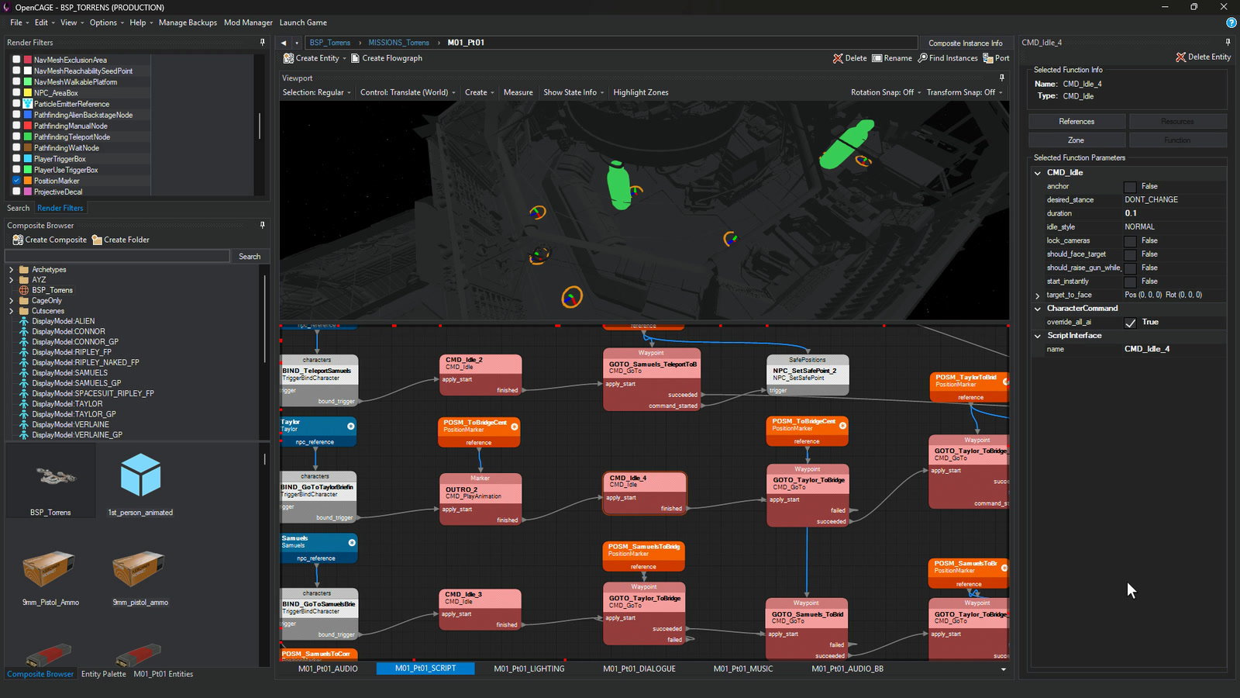This screenshot has width=1240, height=698.
Task: Enable the PlayerTriggerBox render filter
Action: [16, 158]
